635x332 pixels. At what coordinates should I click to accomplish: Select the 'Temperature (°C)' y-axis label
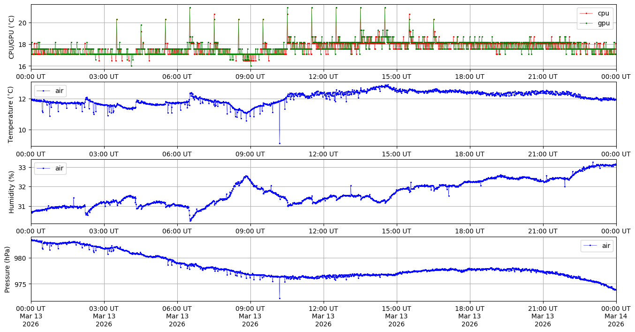click(12, 114)
